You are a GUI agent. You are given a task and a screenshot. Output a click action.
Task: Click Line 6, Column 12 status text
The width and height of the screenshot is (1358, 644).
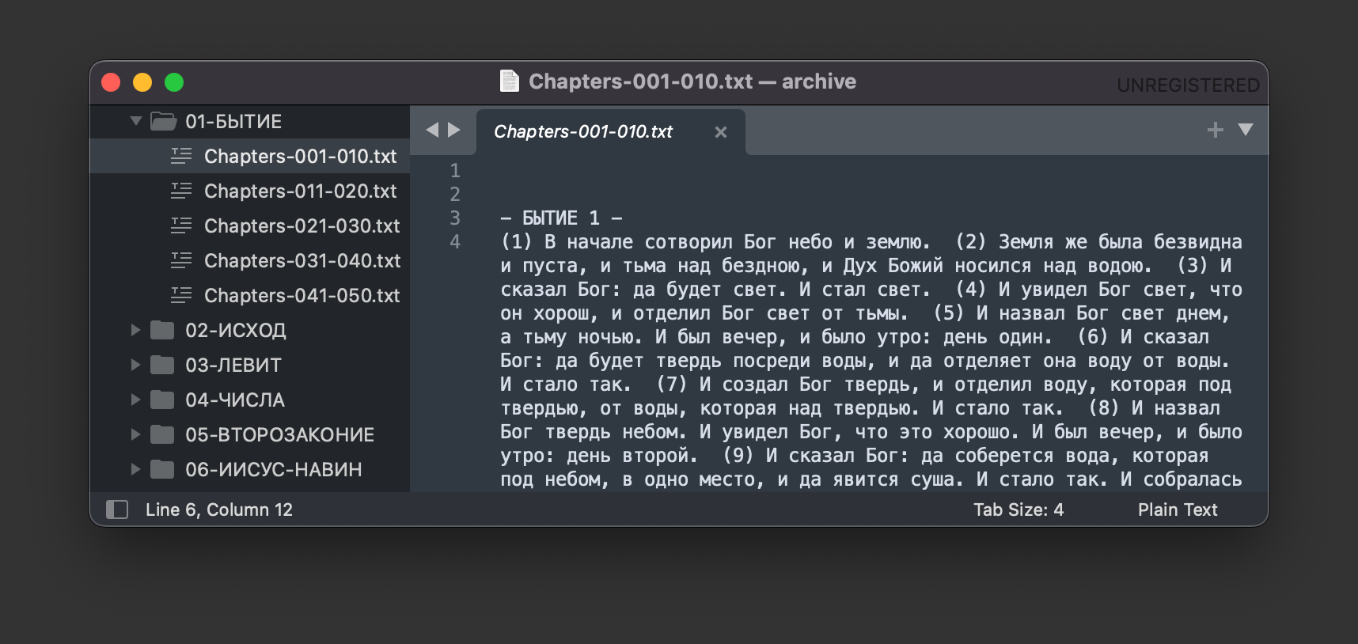click(219, 510)
